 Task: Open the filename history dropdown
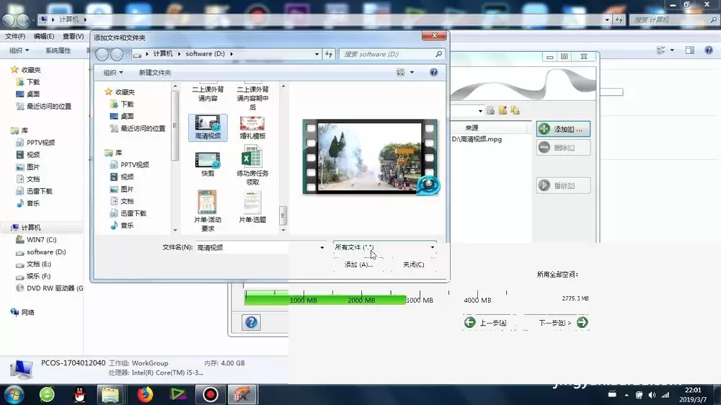[322, 247]
